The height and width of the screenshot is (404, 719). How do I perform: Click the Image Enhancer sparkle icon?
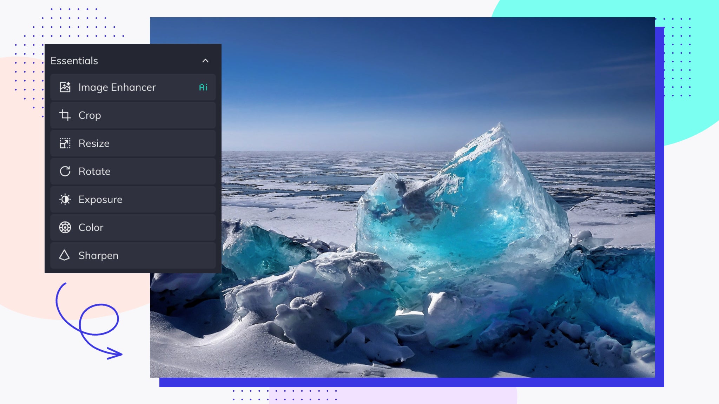65,87
